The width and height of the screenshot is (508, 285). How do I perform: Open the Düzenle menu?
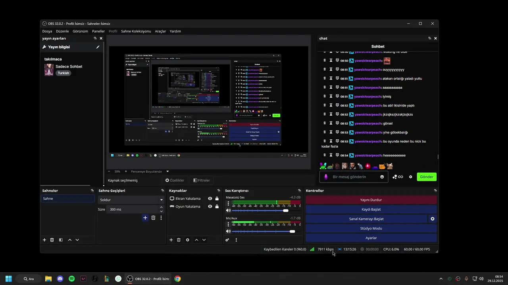(62, 31)
